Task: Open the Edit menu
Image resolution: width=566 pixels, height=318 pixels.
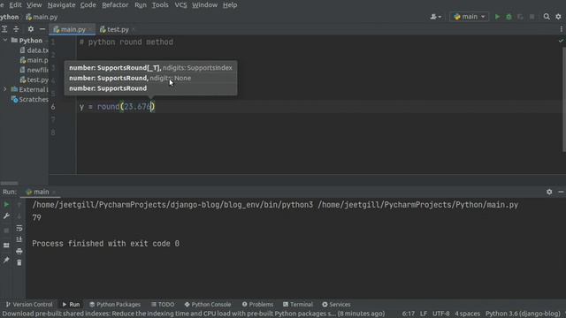Action: pyautogui.click(x=15, y=5)
